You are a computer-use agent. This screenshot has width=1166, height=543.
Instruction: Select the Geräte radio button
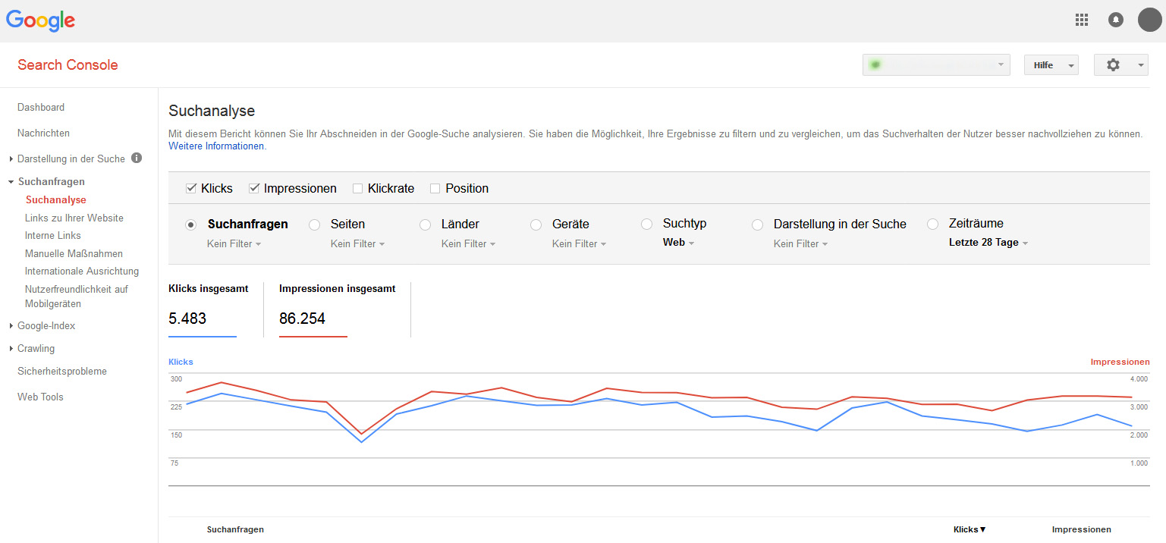point(536,225)
